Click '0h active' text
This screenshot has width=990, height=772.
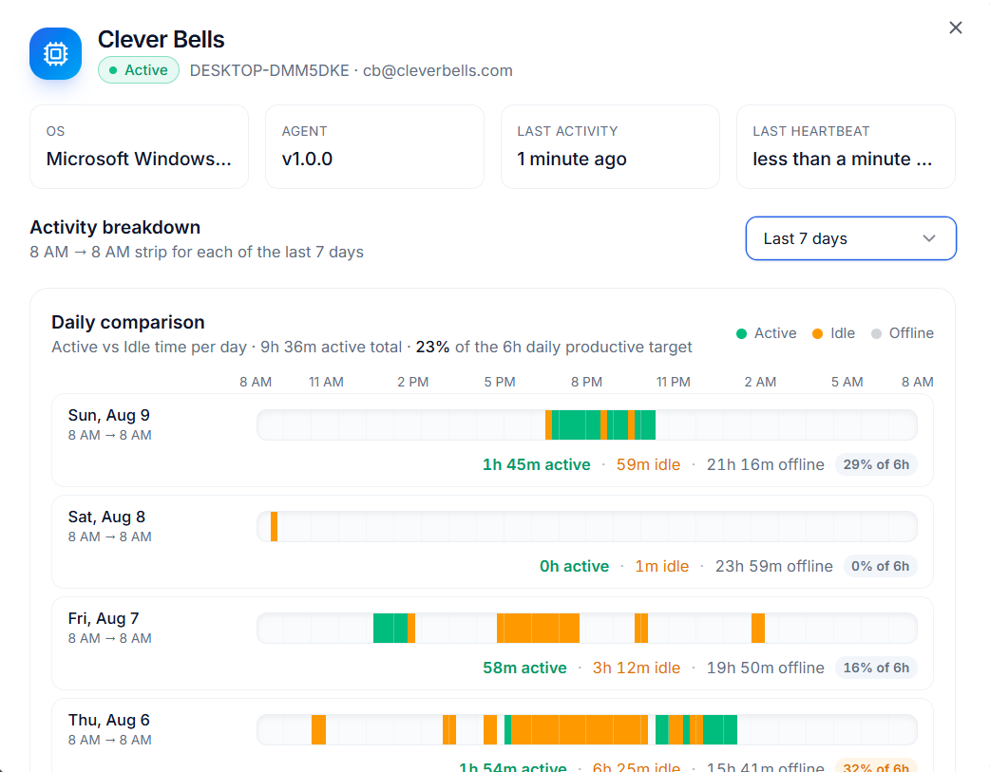tap(574, 566)
